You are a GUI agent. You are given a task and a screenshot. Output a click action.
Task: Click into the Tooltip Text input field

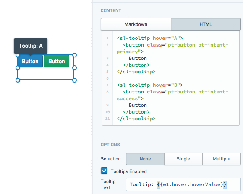tap(183, 184)
